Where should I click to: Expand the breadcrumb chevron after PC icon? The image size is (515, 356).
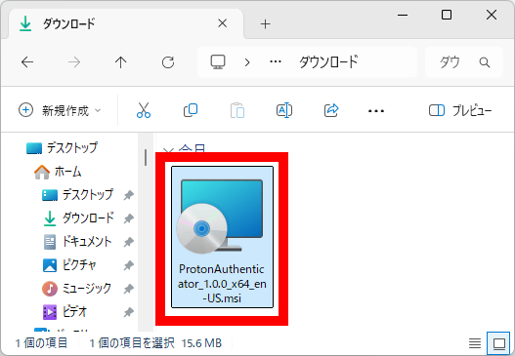(247, 62)
